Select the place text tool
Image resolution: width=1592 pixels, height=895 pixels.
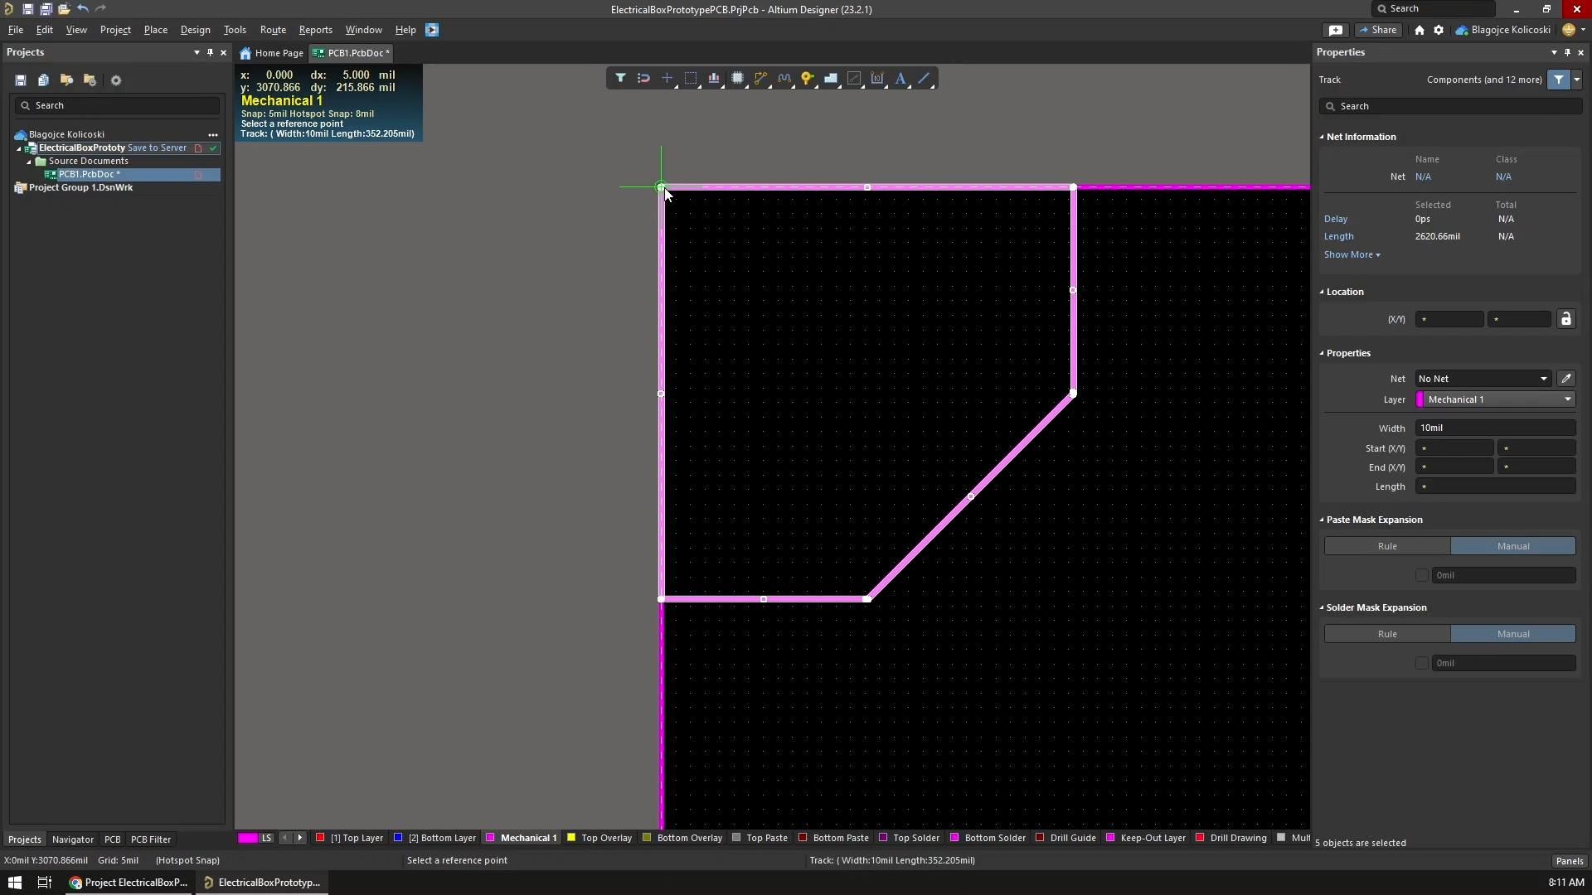901,78
